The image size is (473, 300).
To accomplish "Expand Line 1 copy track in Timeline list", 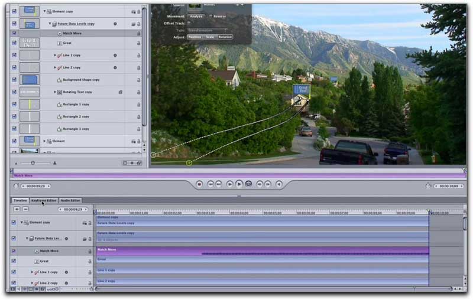I will coord(32,272).
